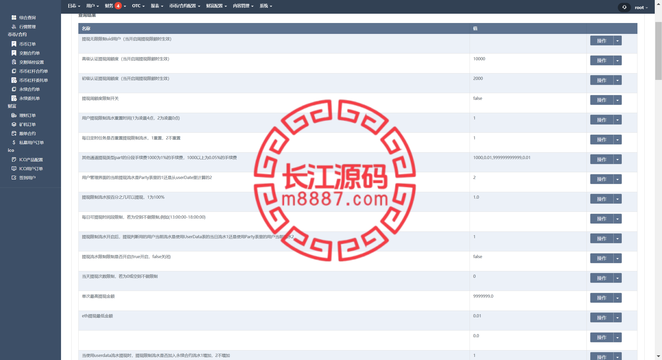Open the 报表 menu

157,6
